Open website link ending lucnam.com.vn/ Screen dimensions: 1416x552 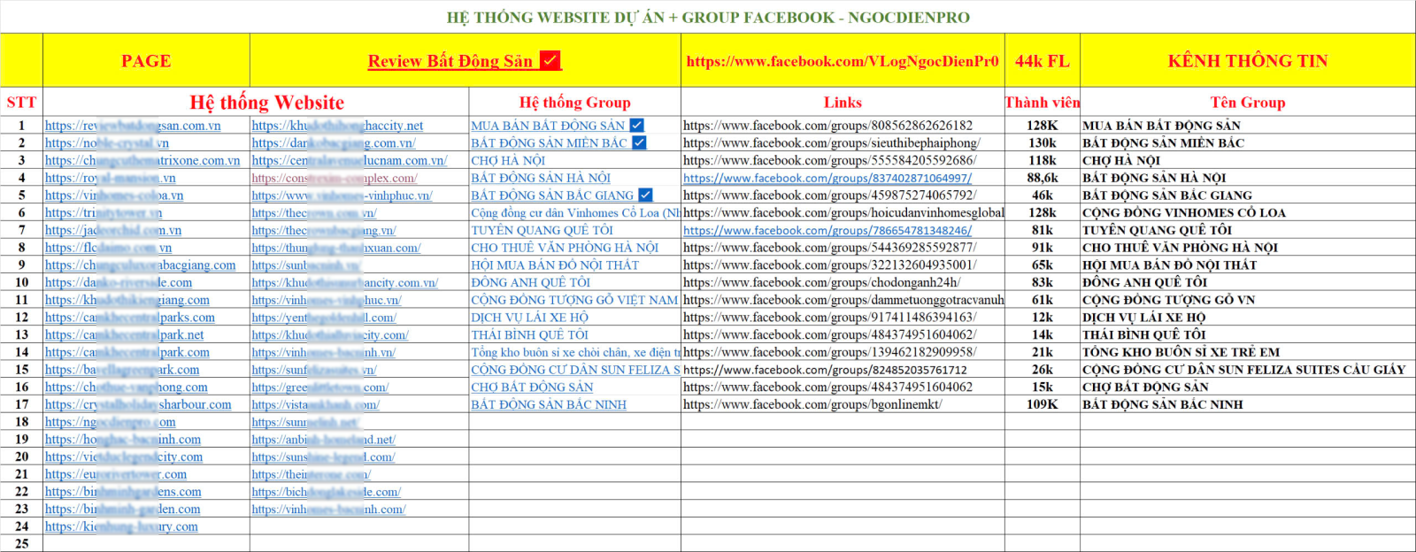(x=350, y=160)
